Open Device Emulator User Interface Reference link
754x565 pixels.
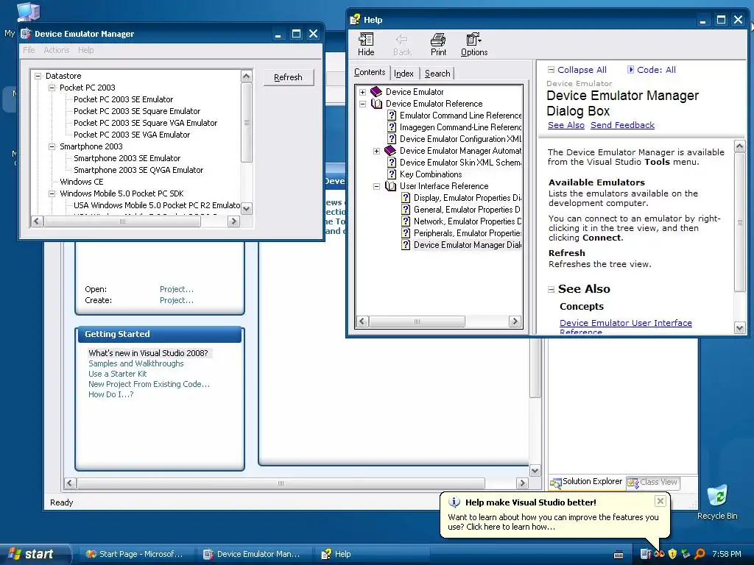(626, 327)
